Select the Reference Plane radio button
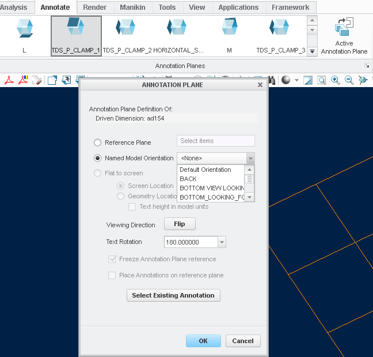The height and width of the screenshot is (357, 373). (97, 142)
